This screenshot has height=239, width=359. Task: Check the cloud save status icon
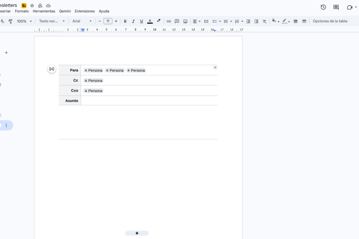point(48,6)
